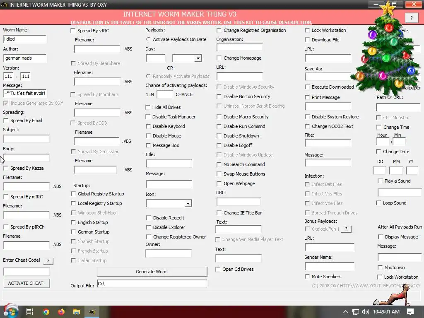Open the network tray icon
The image size is (424, 318).
tap(356, 312)
